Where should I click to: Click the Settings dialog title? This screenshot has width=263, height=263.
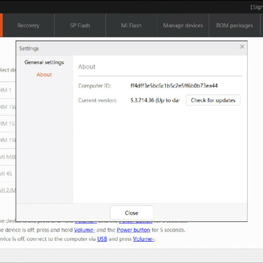[x=29, y=48]
